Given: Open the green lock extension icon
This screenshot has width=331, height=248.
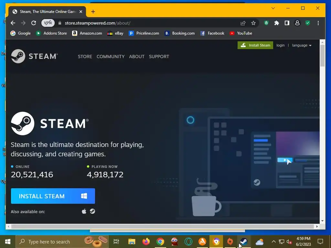Looking at the screenshot, I should tap(266, 23).
